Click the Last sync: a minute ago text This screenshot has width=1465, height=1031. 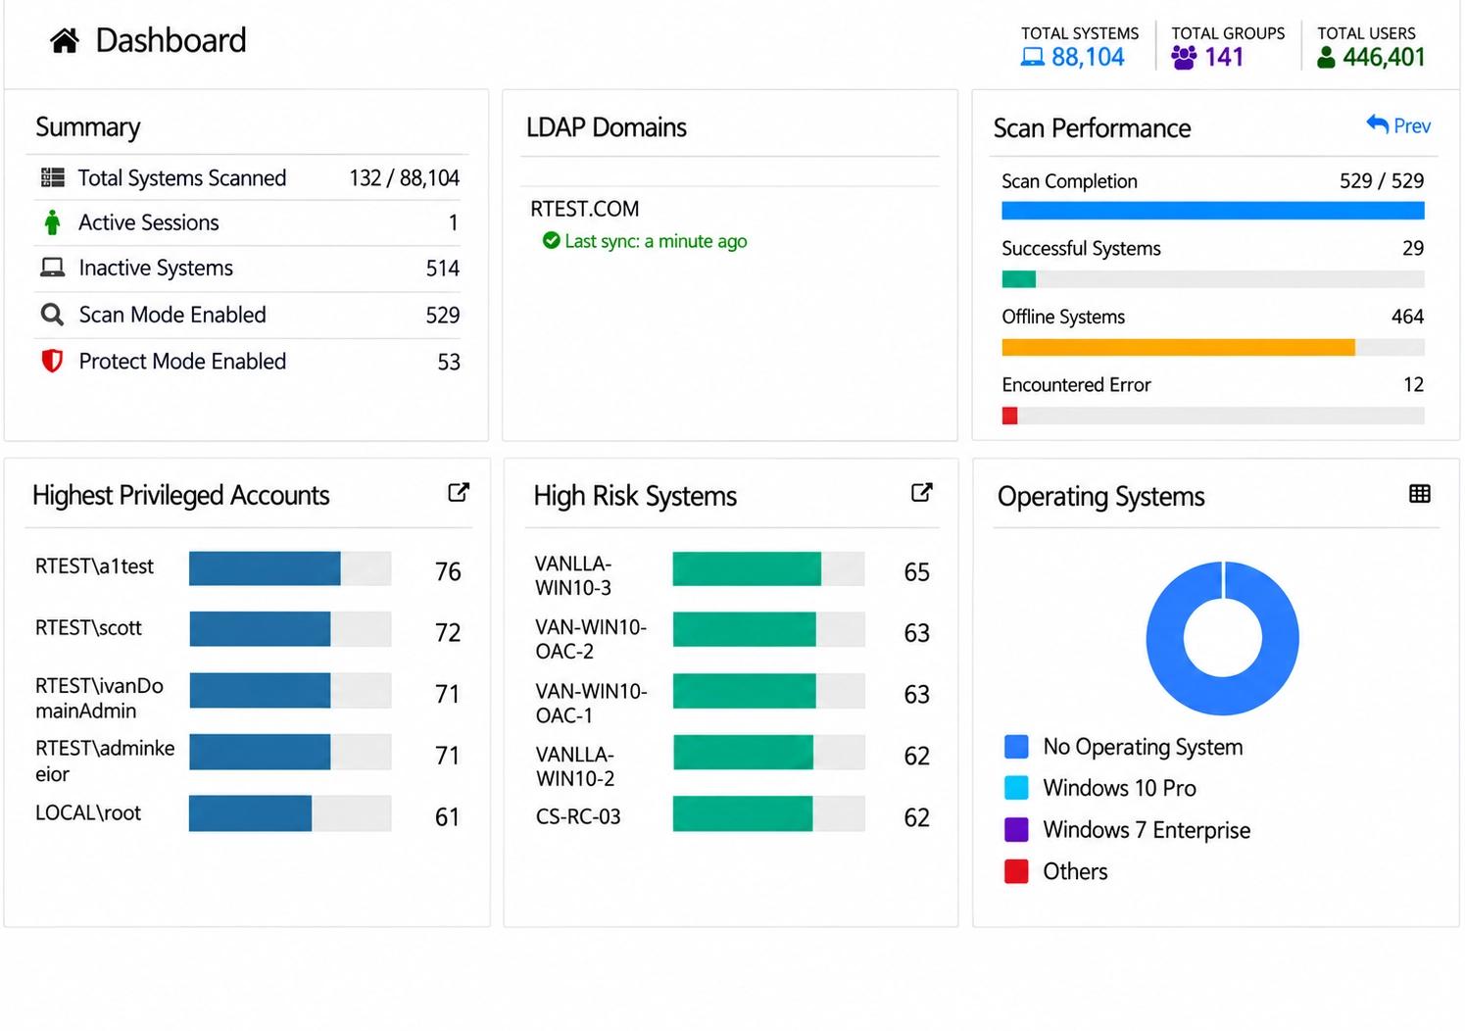tap(656, 241)
